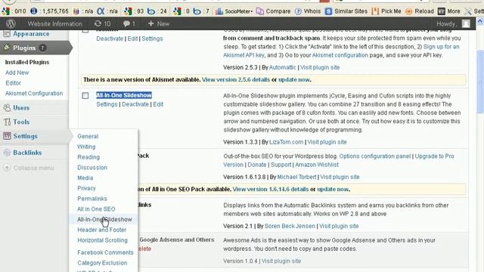484x272 pixels.
Task: Open Akismet Settings link
Action: (152, 39)
